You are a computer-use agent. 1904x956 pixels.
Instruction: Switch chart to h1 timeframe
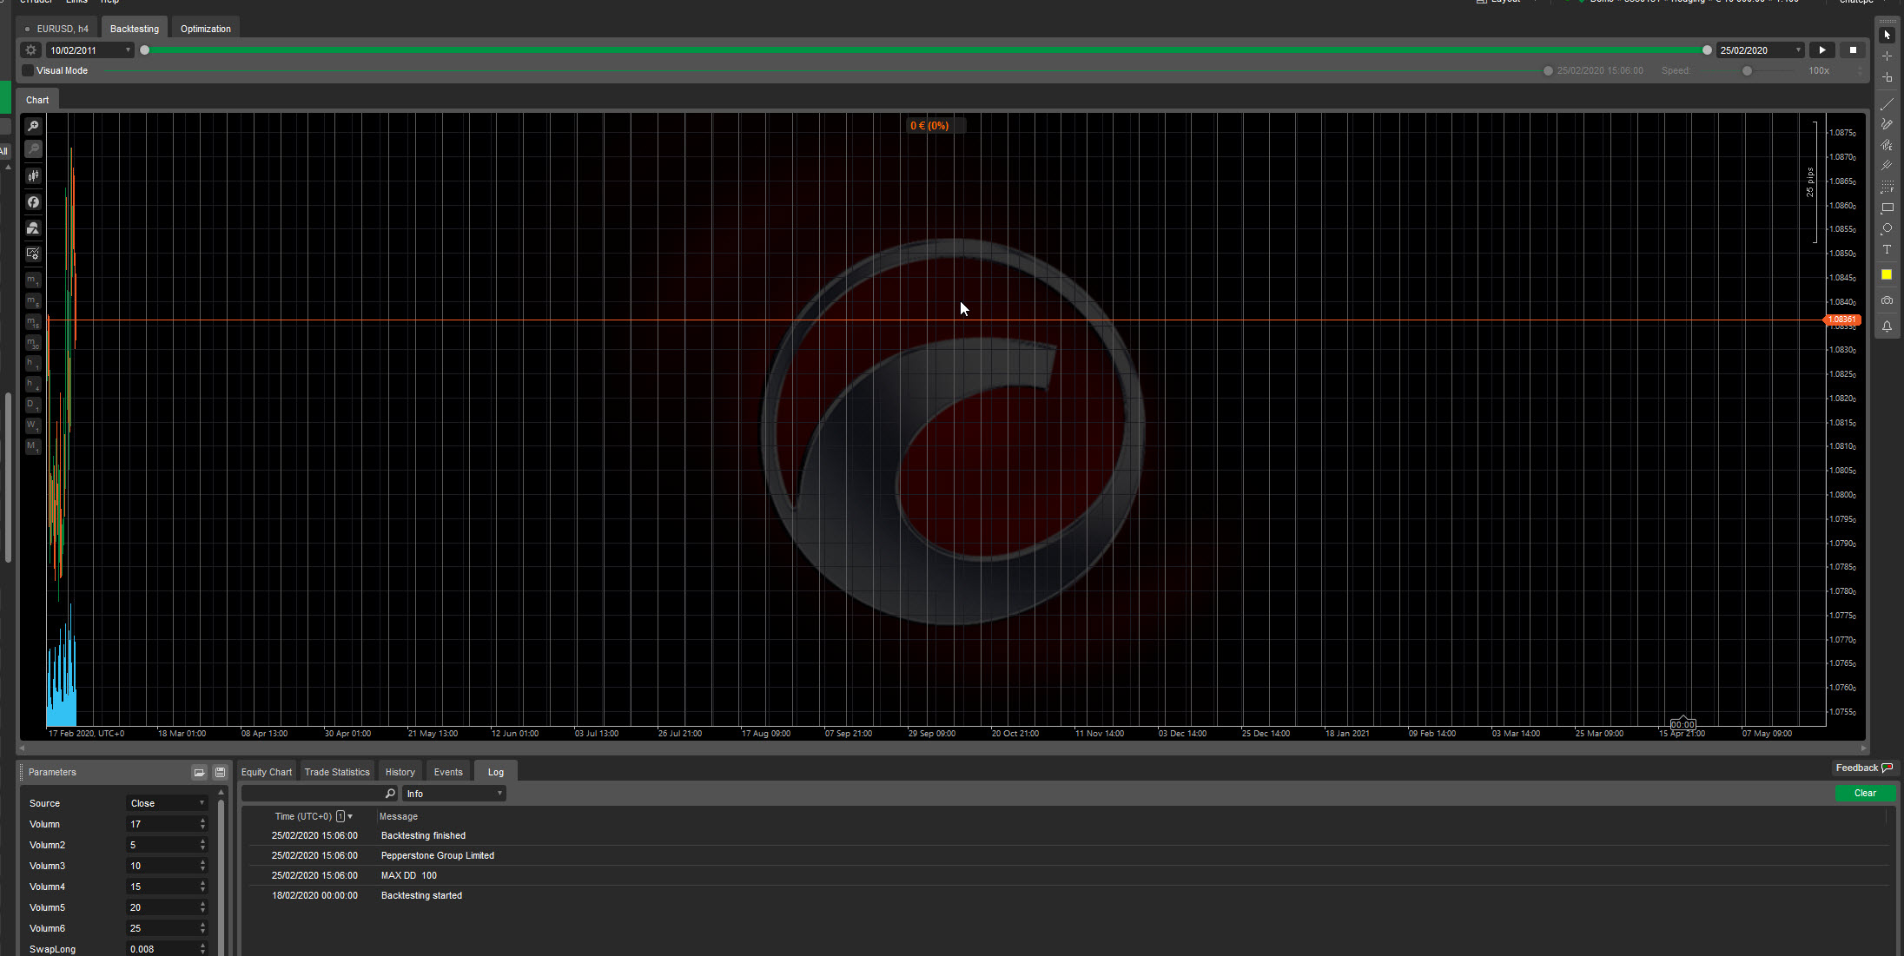click(x=33, y=364)
